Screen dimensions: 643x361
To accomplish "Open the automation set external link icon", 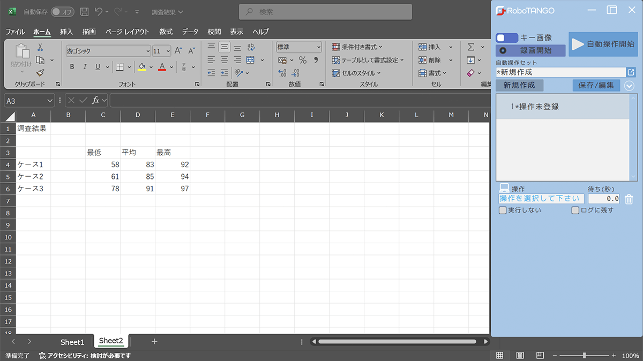I will (631, 72).
